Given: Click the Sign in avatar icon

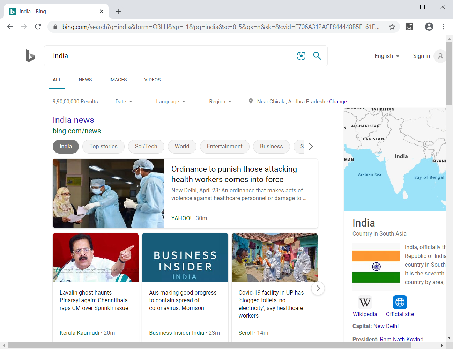Looking at the screenshot, I should tap(440, 56).
